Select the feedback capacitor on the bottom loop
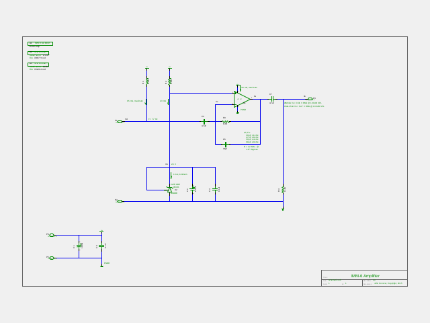 point(225,144)
